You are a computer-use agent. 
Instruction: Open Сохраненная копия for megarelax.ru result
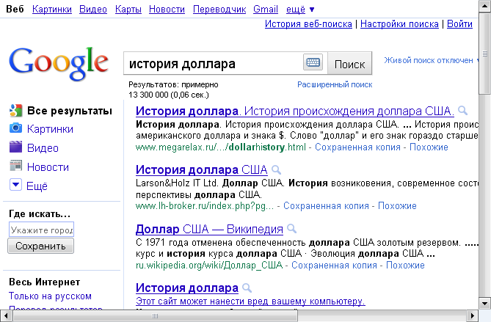pos(357,147)
